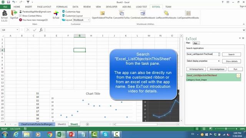Click the Run button
The width and height of the screenshot is (246, 138).
[x=235, y=69]
